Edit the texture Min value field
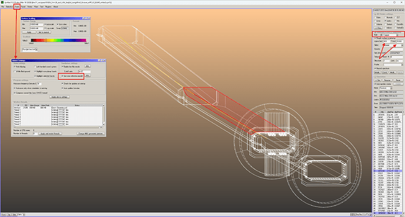Viewport: 405px width, 217px height. pyautogui.click(x=36, y=25)
